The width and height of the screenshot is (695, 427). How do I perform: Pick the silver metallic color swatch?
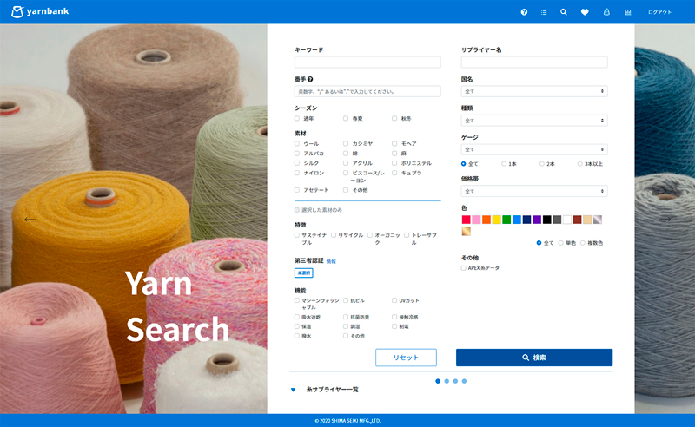point(598,220)
